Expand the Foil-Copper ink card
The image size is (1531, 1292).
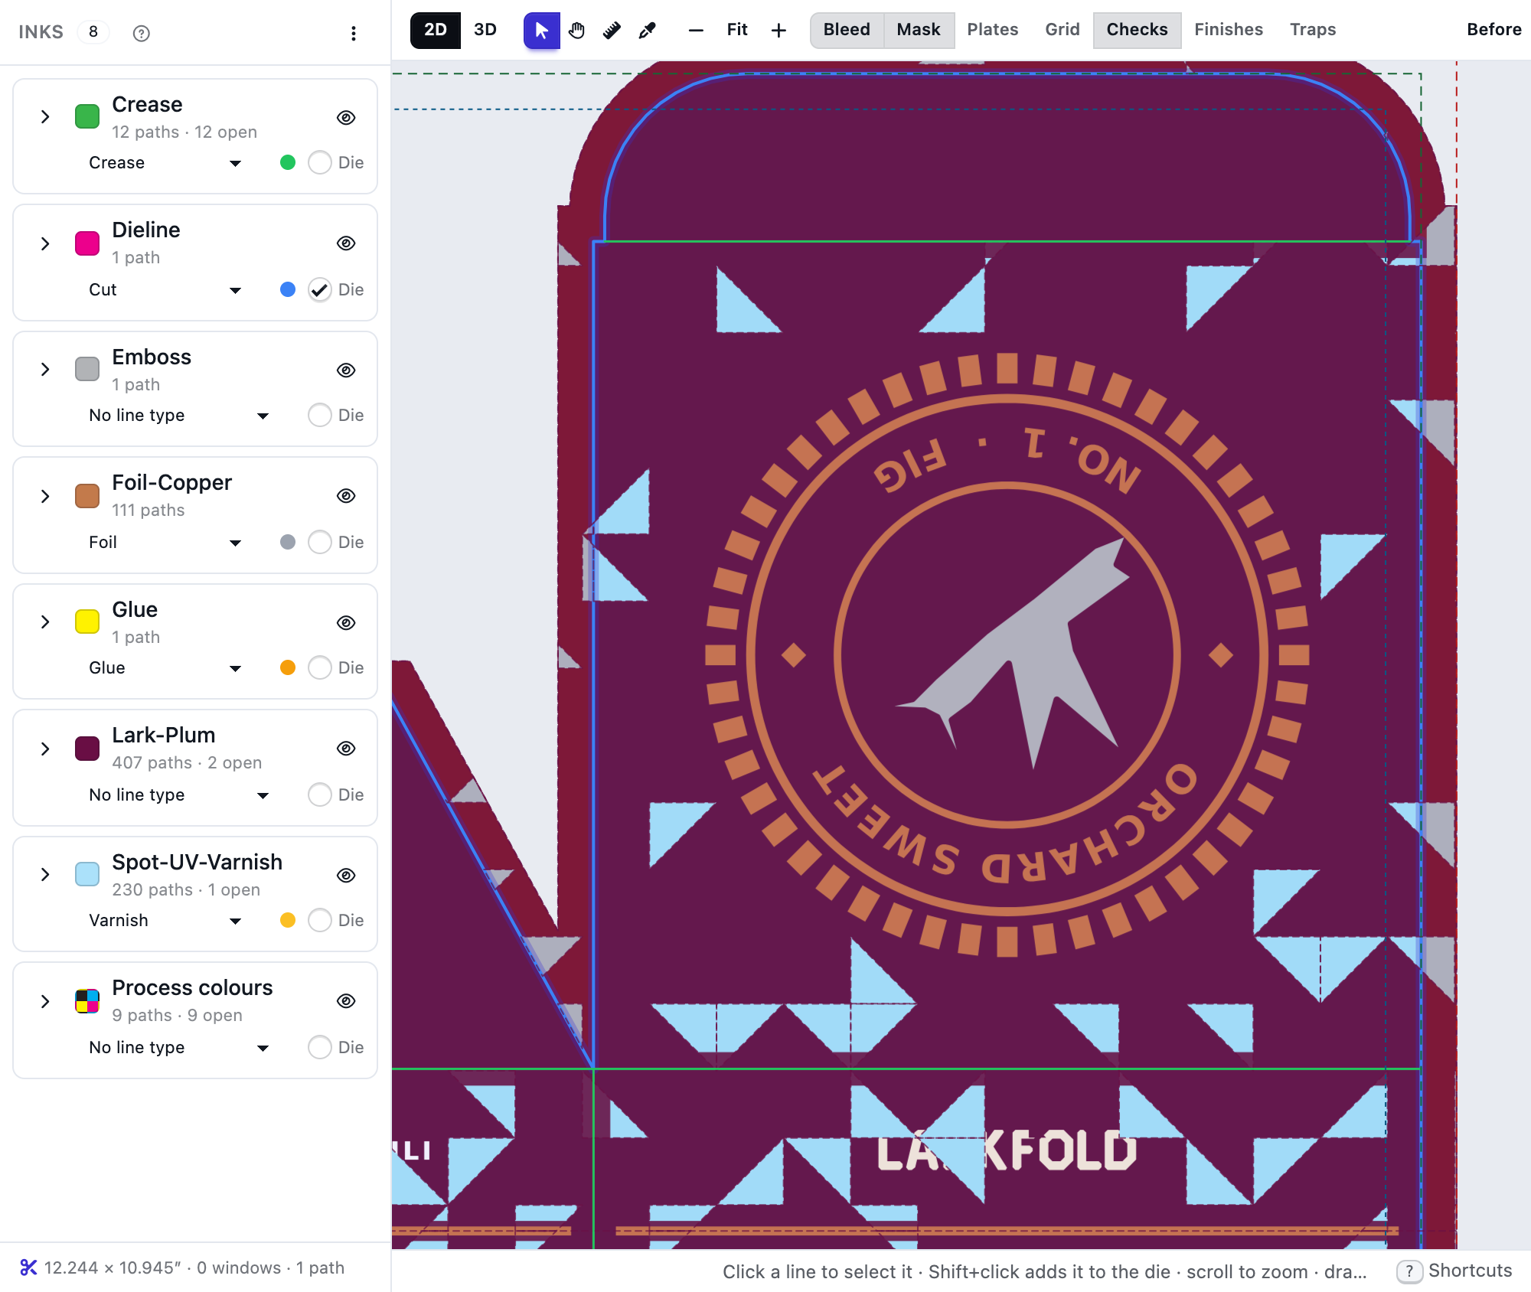click(45, 496)
